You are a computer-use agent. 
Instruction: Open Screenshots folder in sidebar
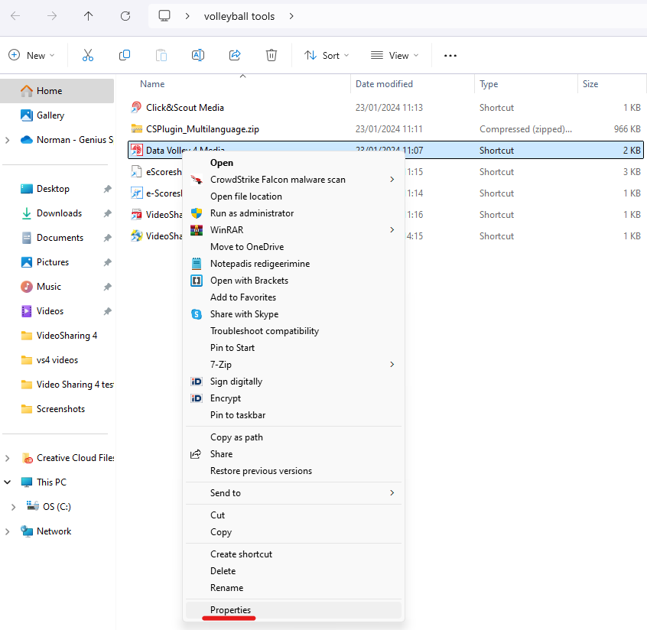[57, 409]
